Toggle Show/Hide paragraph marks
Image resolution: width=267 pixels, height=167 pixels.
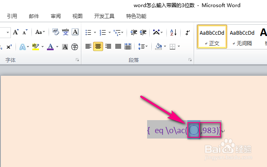click(x=187, y=32)
